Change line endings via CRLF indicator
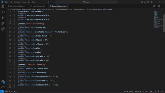Screen dimensions: 165x93 [x=150, y=91]
